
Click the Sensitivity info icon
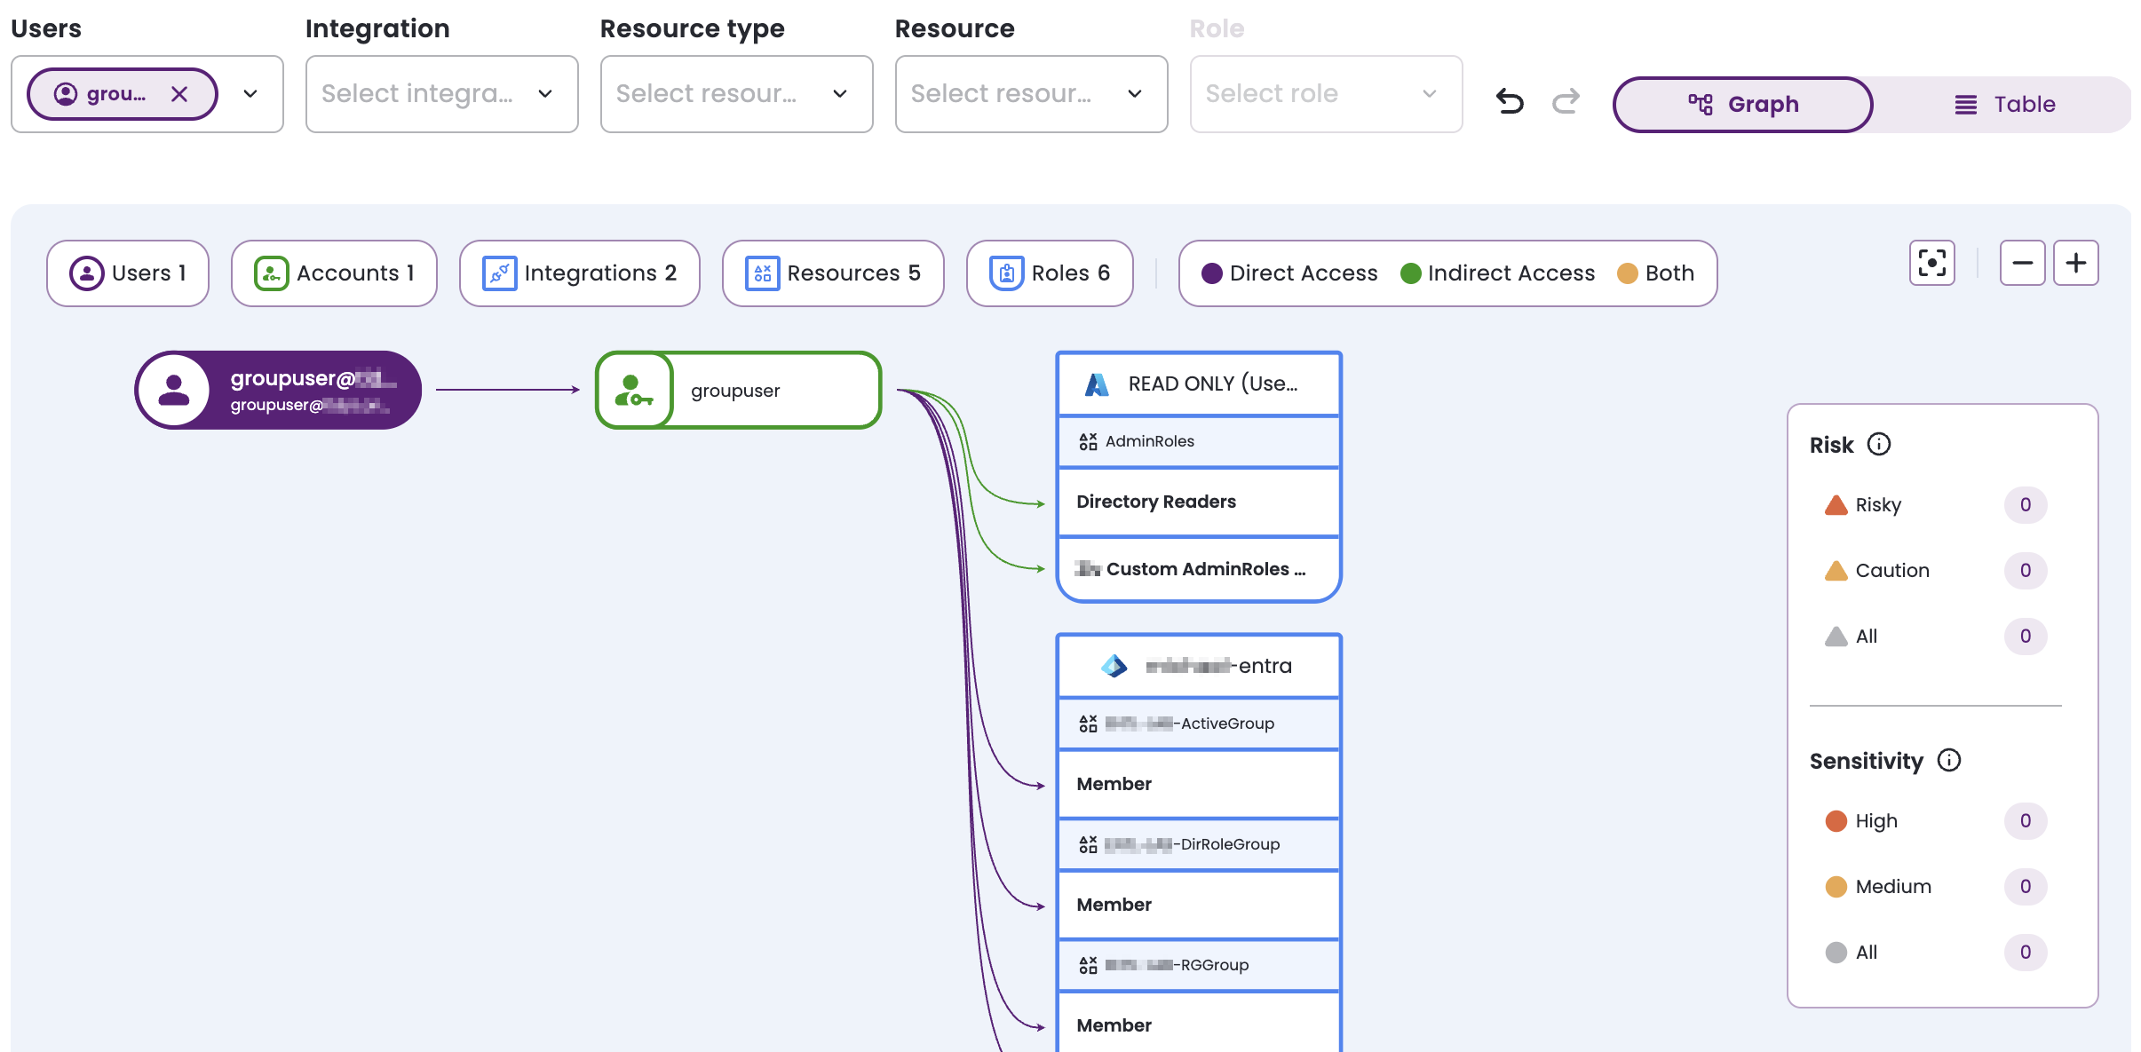pos(1949,760)
